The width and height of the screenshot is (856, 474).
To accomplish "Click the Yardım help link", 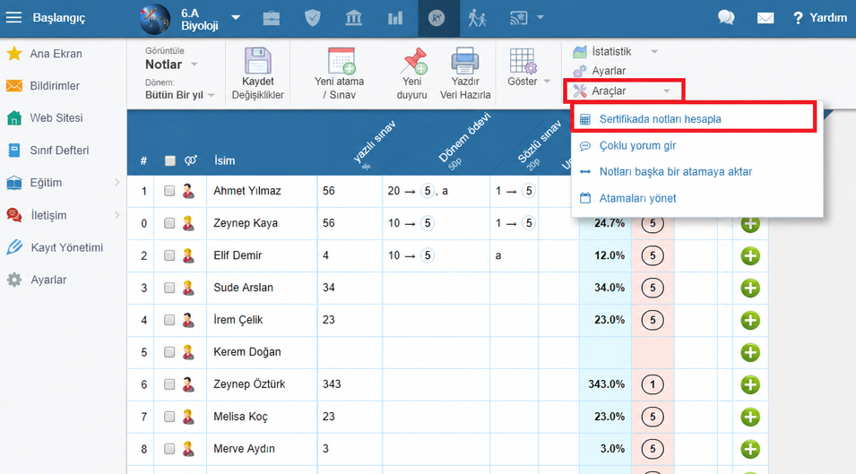I will 820,17.
